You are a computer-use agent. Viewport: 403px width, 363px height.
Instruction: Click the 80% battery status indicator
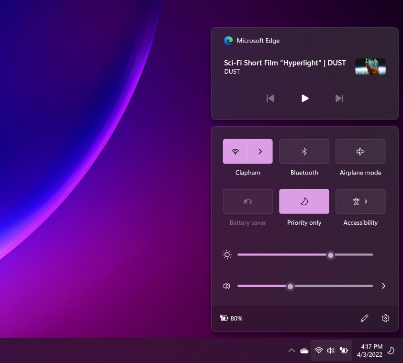pos(231,318)
